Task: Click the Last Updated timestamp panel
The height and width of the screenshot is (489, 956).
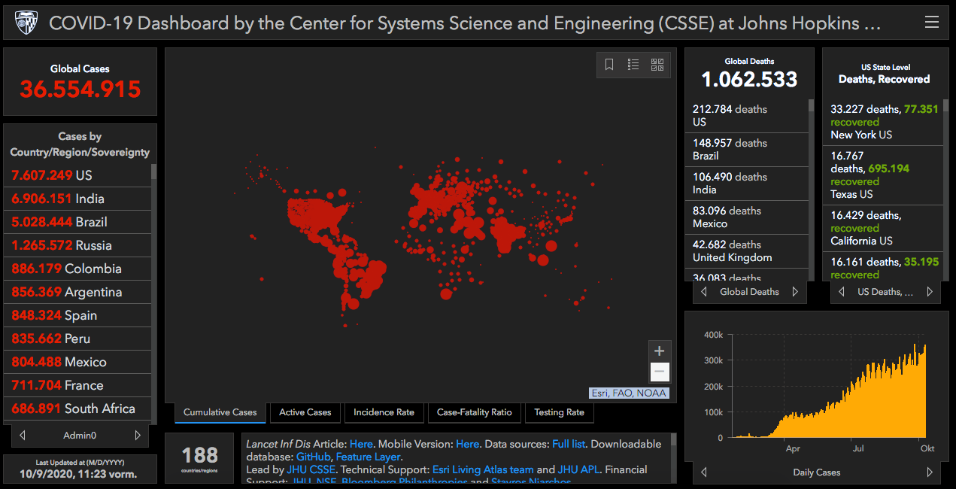Action: (80, 469)
